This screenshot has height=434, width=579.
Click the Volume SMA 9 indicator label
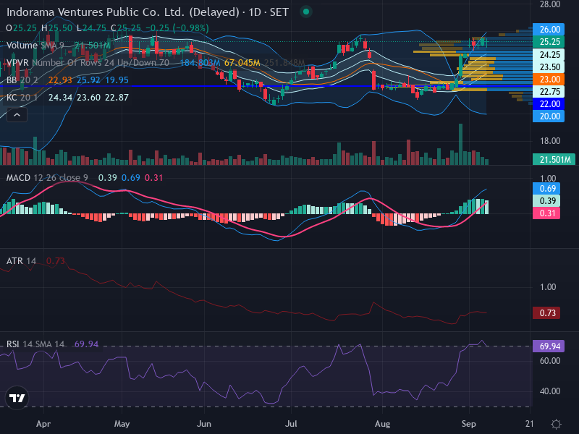pyautogui.click(x=35, y=46)
